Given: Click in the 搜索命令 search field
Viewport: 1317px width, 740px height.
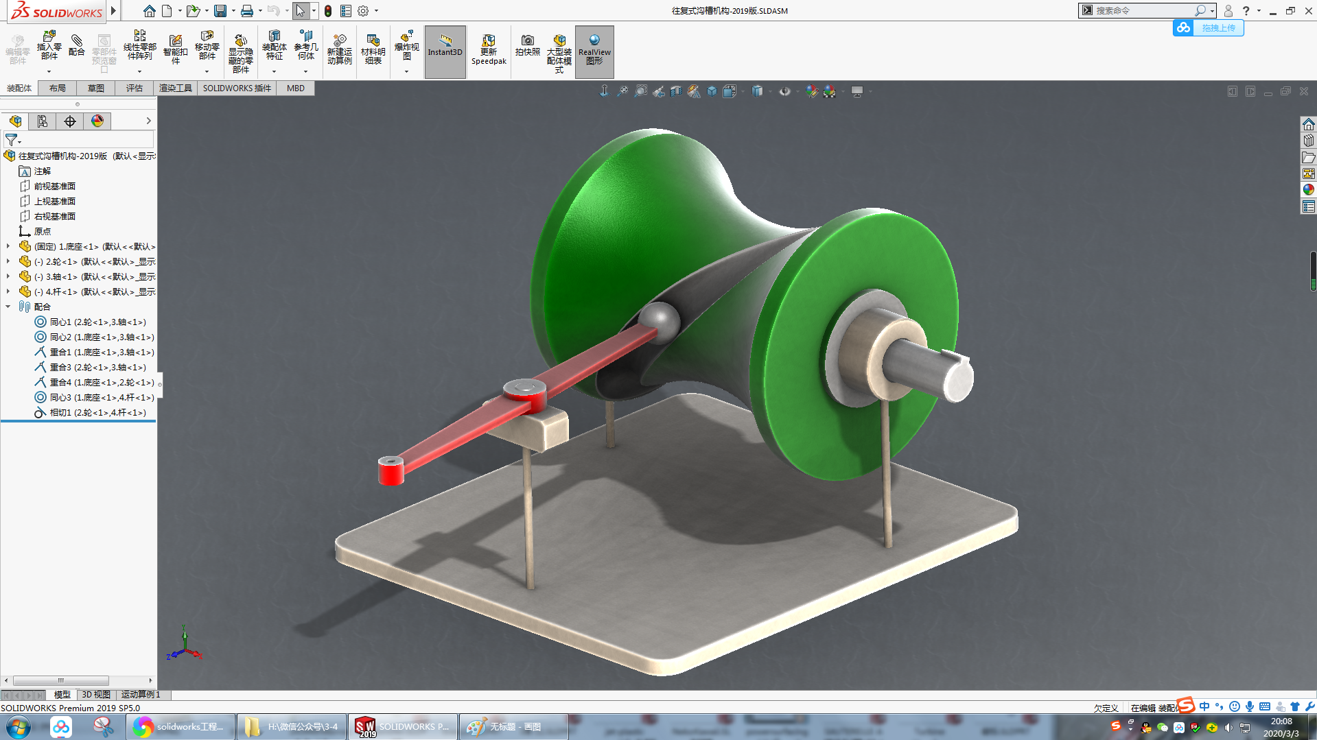Looking at the screenshot, I should [1143, 10].
